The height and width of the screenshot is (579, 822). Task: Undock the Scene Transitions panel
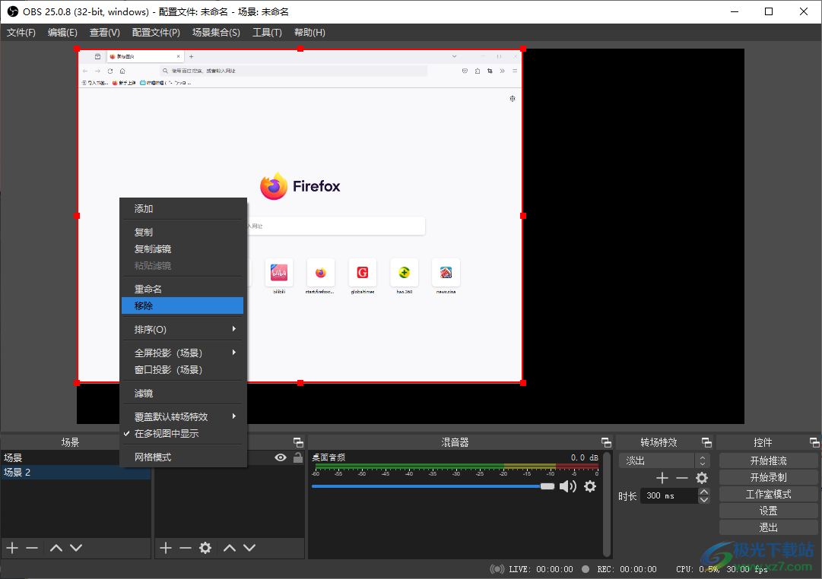point(706,443)
